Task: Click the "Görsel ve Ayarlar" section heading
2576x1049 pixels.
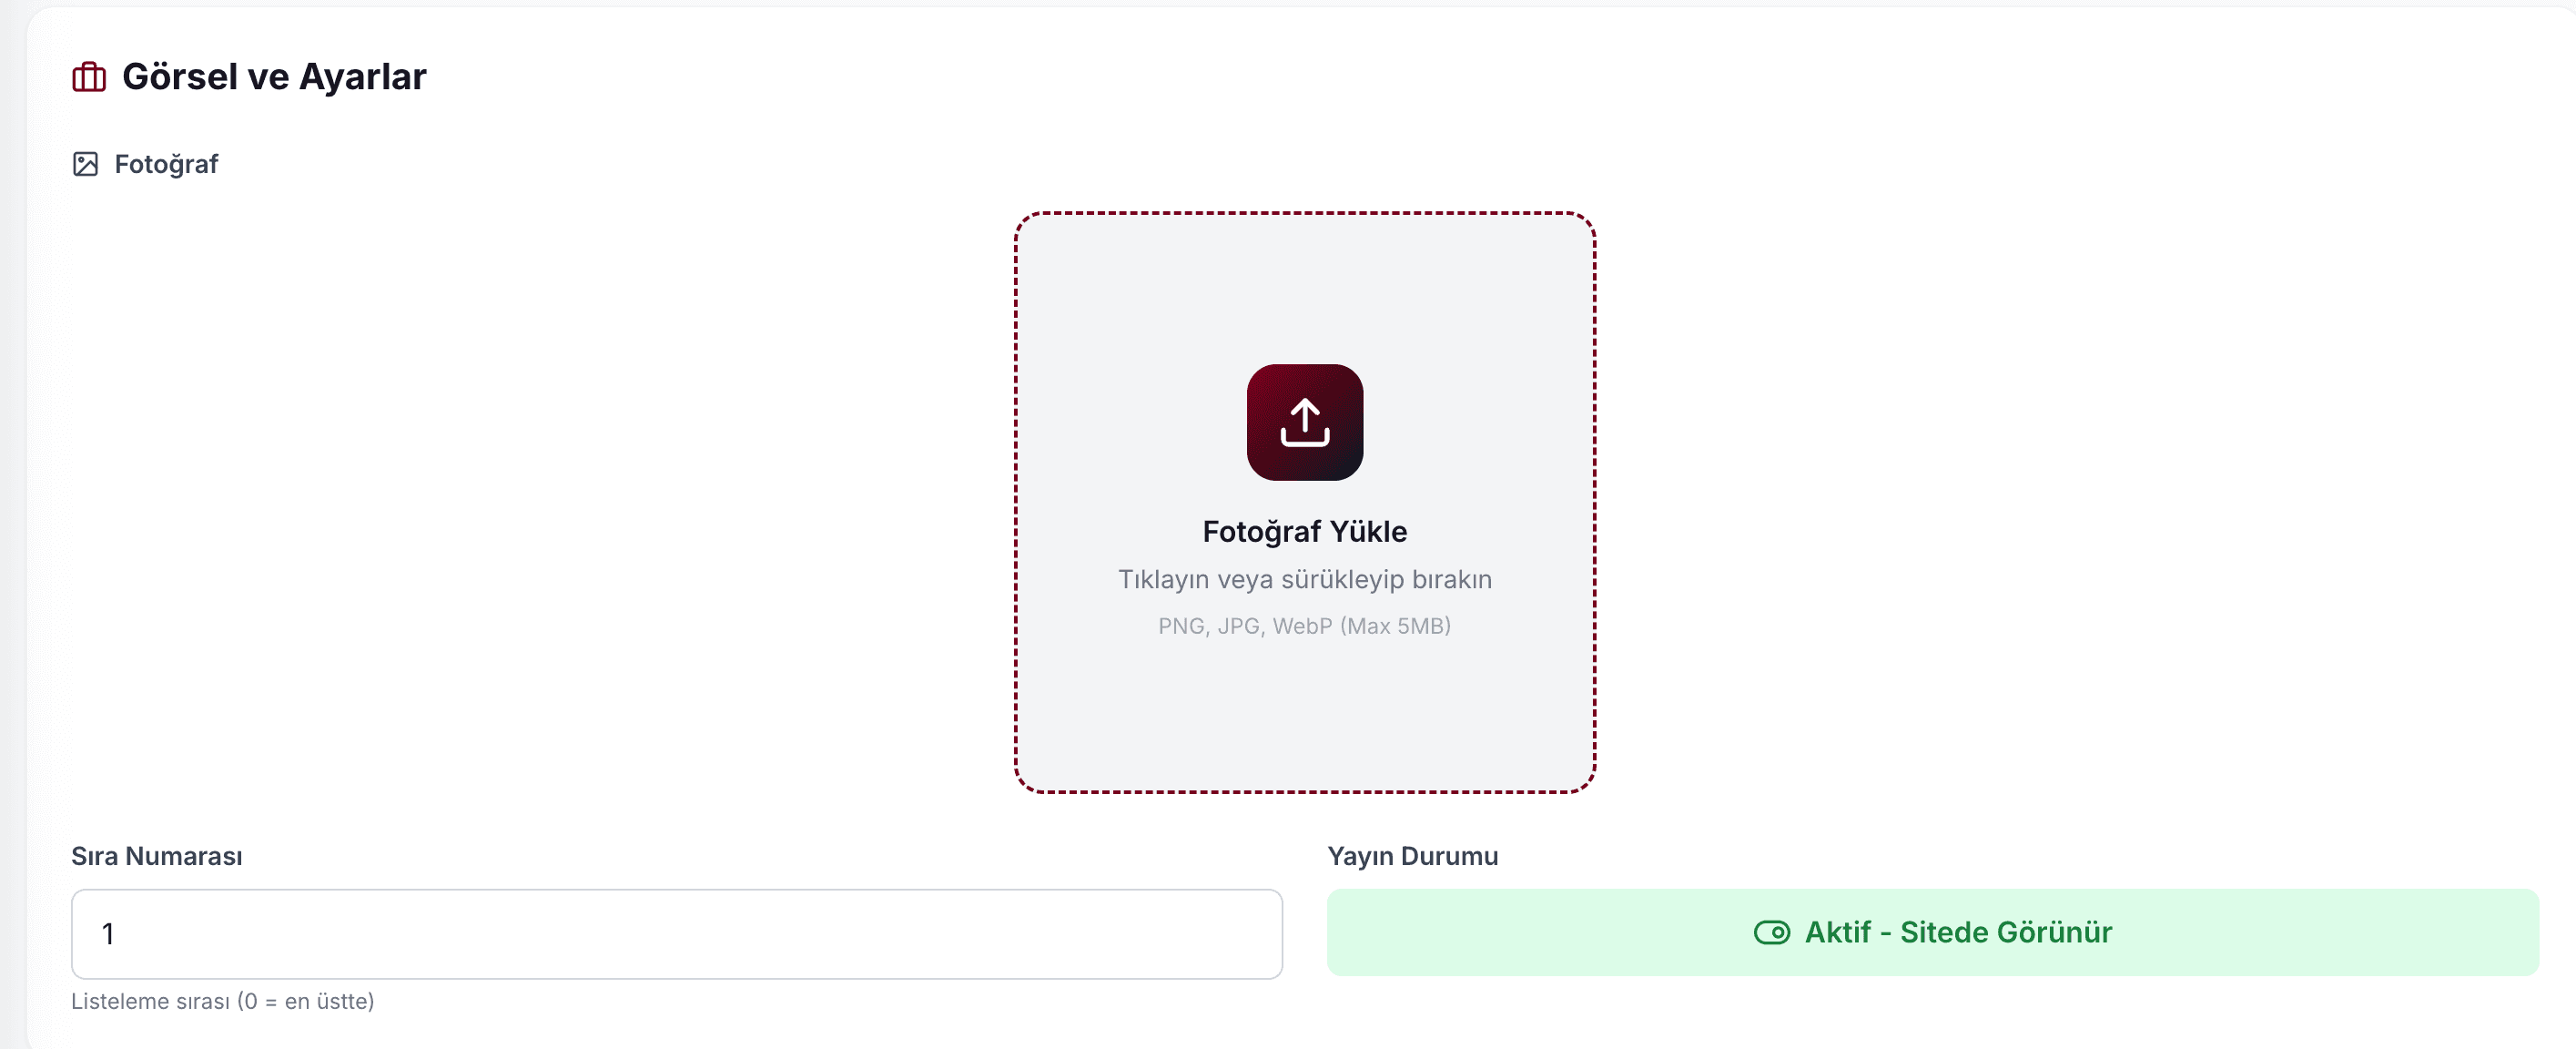Action: [x=274, y=77]
